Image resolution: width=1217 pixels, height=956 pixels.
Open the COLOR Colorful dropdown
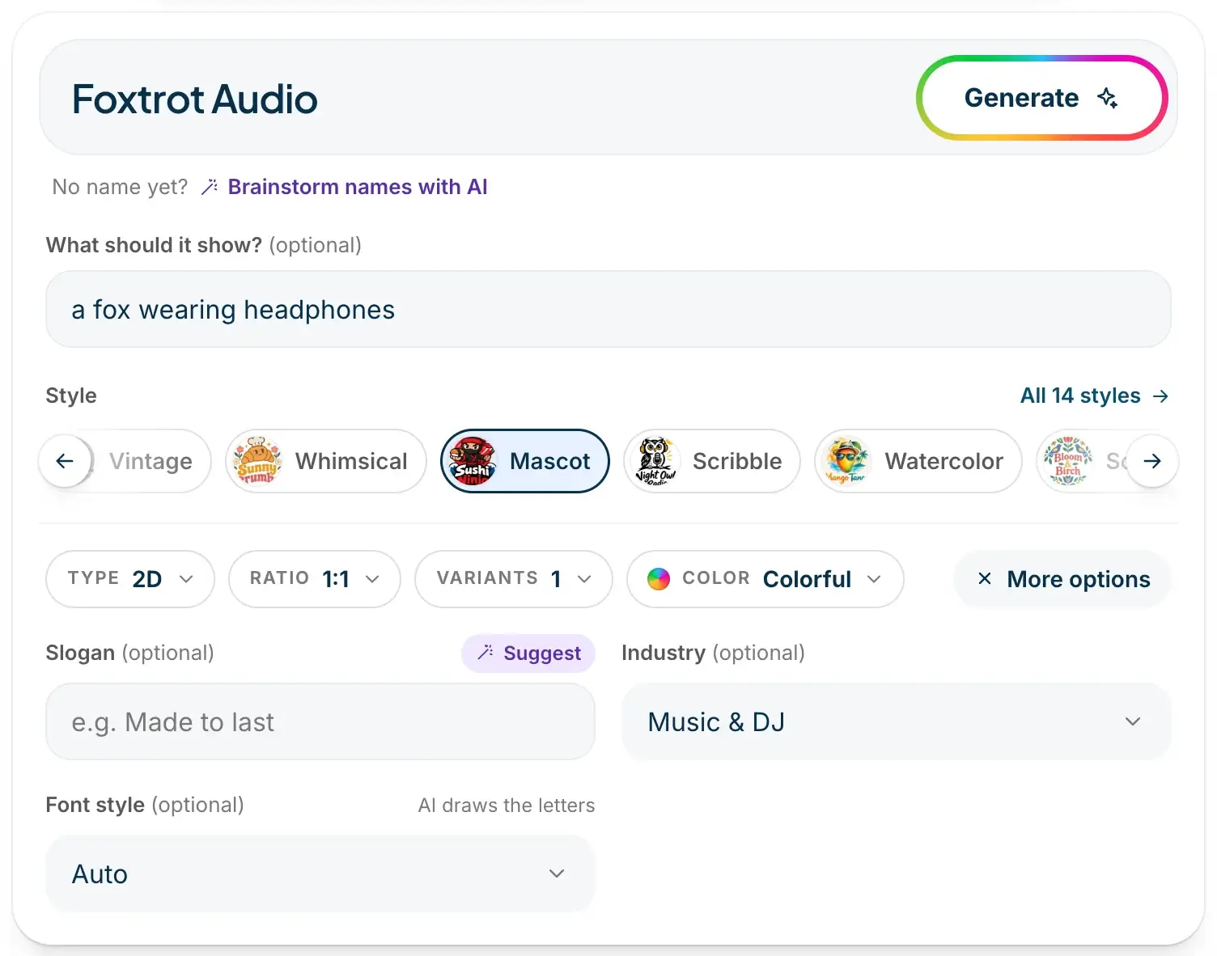click(x=765, y=579)
